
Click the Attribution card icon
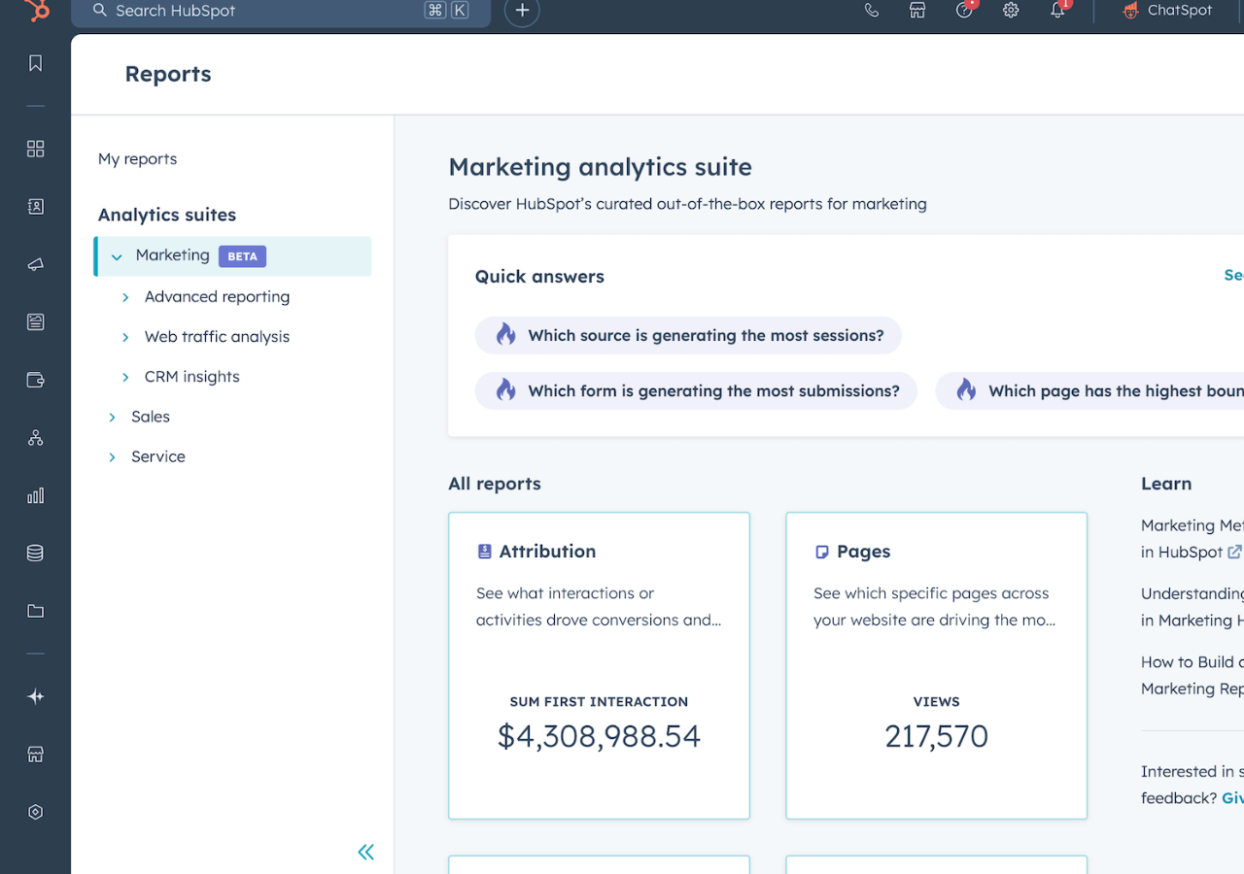pyautogui.click(x=485, y=552)
